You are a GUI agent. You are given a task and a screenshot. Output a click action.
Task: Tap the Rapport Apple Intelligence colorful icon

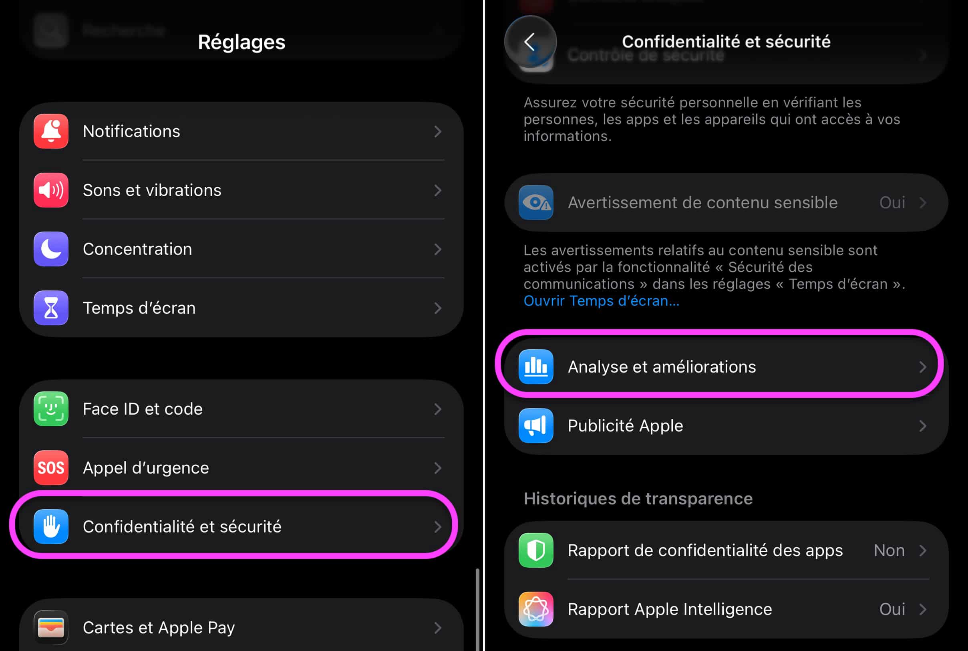(536, 609)
